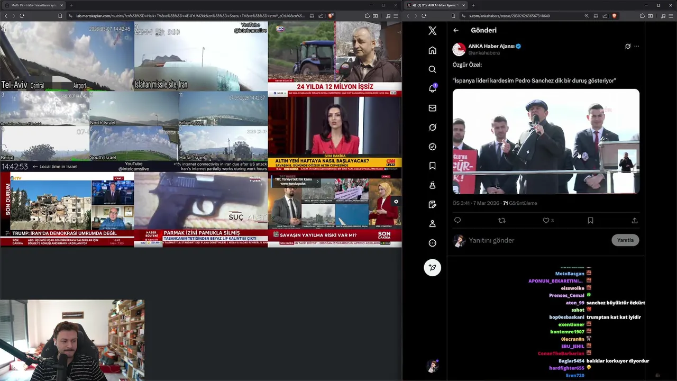
Task: Open extensions puzzle icon in X window
Action: point(642,16)
